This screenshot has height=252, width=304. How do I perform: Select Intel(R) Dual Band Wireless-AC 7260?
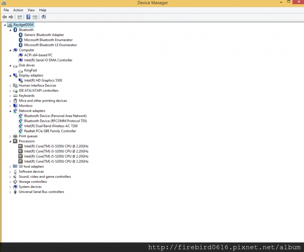[x=51, y=126]
